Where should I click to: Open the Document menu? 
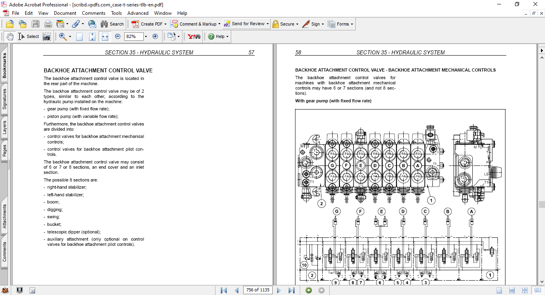coord(65,13)
